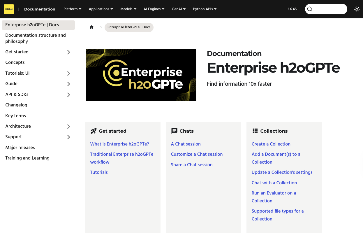The height and width of the screenshot is (240, 363).
Task: Expand the Get started sidebar section
Action: [69, 52]
